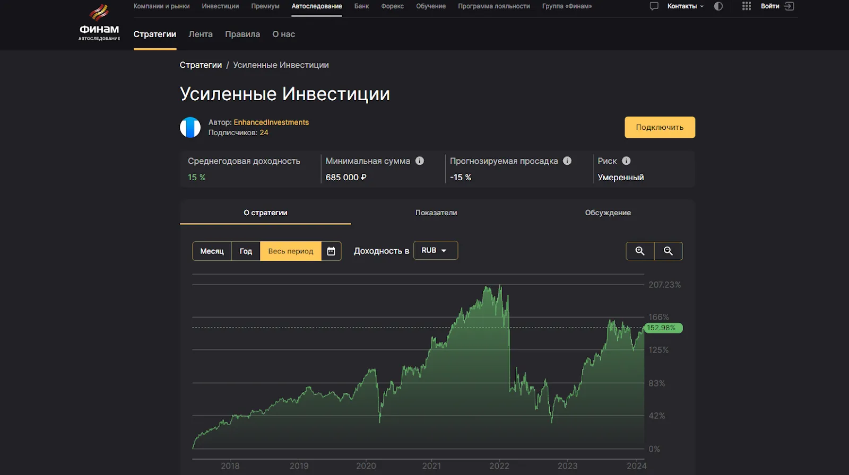Screen dimensions: 849x475
Task: Select the Весь период option
Action: click(x=291, y=251)
